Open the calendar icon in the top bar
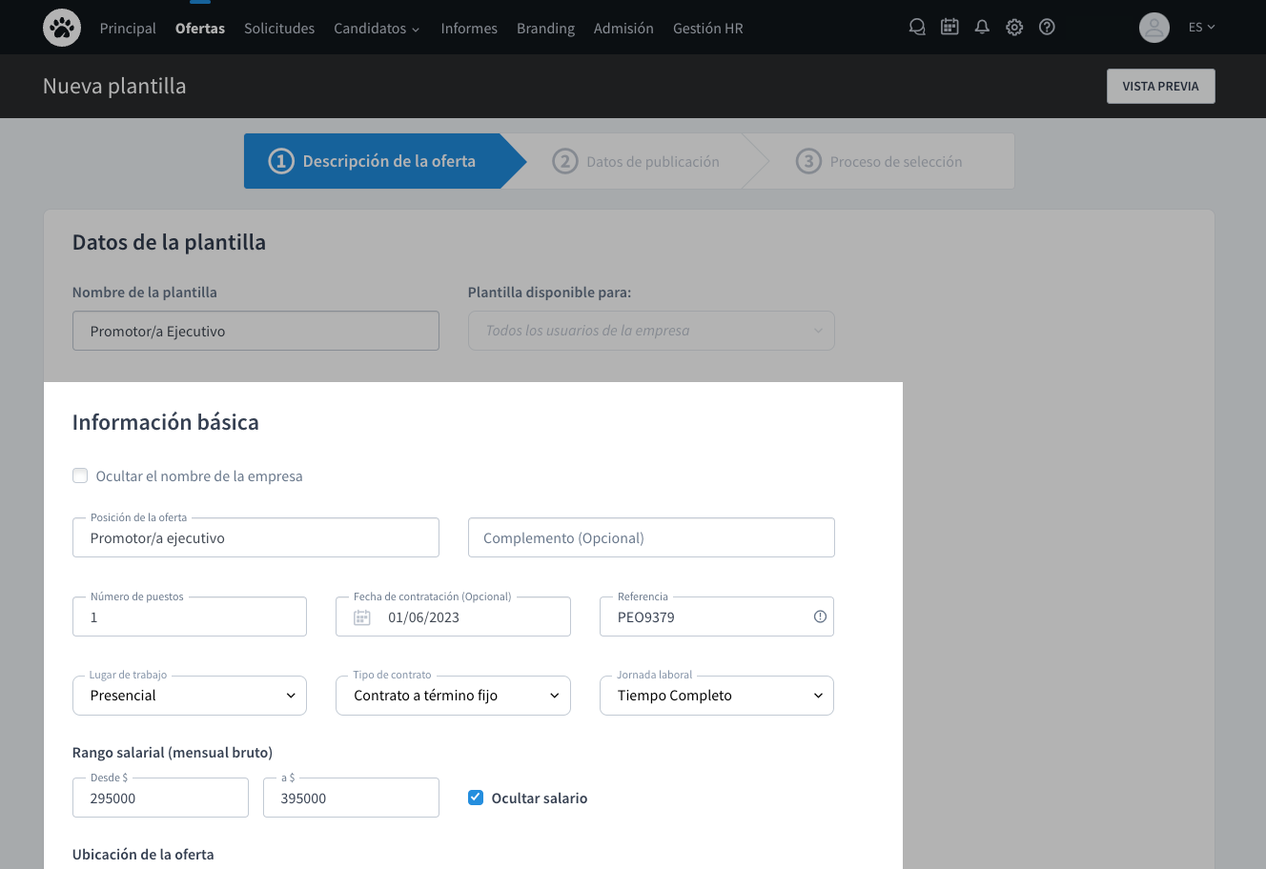 coord(949,27)
